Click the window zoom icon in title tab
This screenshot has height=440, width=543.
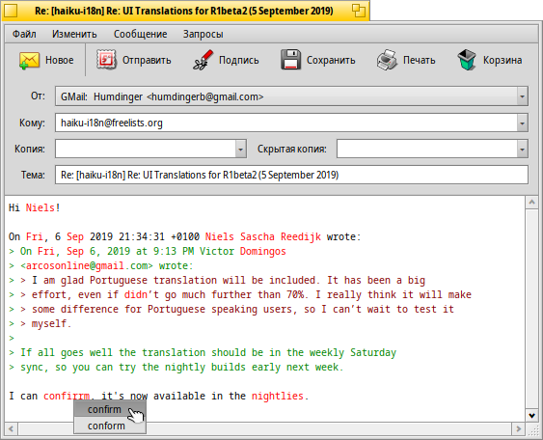(x=359, y=11)
